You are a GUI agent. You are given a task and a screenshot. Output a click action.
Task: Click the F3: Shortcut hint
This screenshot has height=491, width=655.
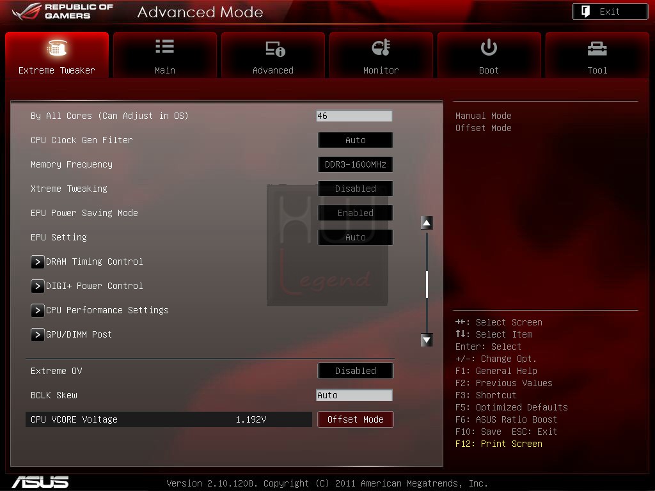click(486, 395)
